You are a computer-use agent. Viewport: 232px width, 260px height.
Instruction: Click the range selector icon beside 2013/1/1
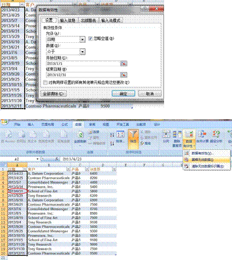pos(124,63)
